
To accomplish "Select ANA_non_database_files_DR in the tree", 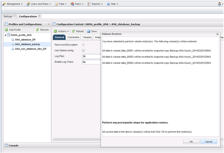I will [30, 49].
